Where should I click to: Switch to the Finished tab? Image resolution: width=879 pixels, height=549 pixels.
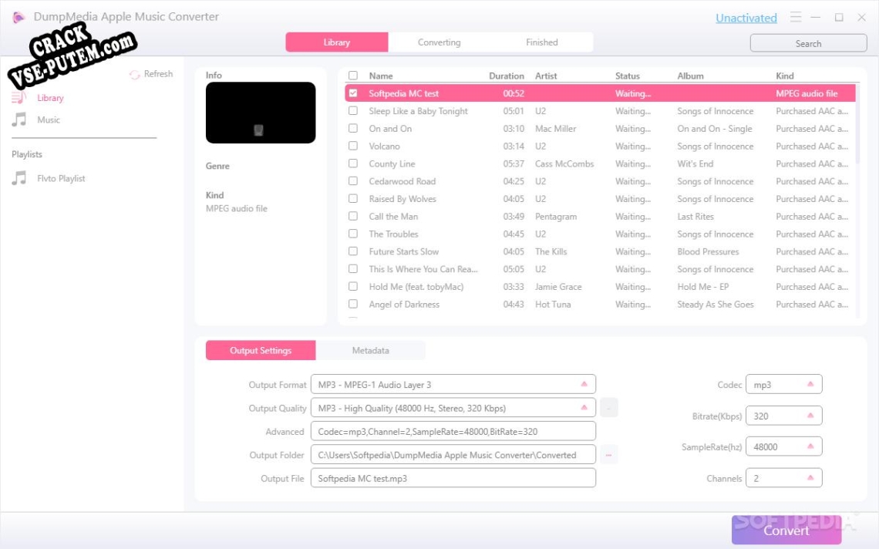click(541, 42)
